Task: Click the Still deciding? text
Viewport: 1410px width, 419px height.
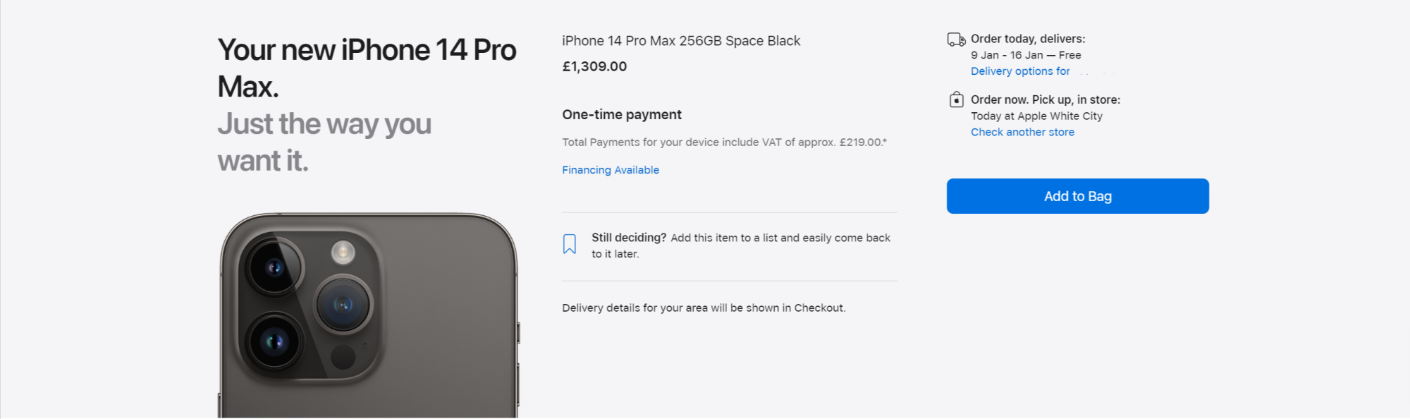Action: tap(629, 238)
